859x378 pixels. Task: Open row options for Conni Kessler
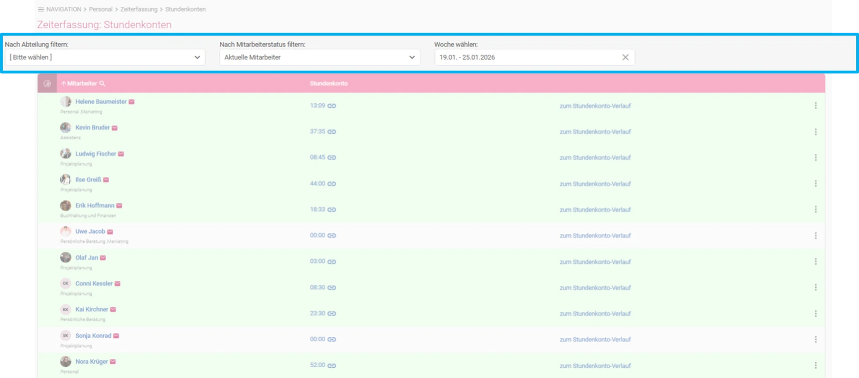click(x=816, y=287)
